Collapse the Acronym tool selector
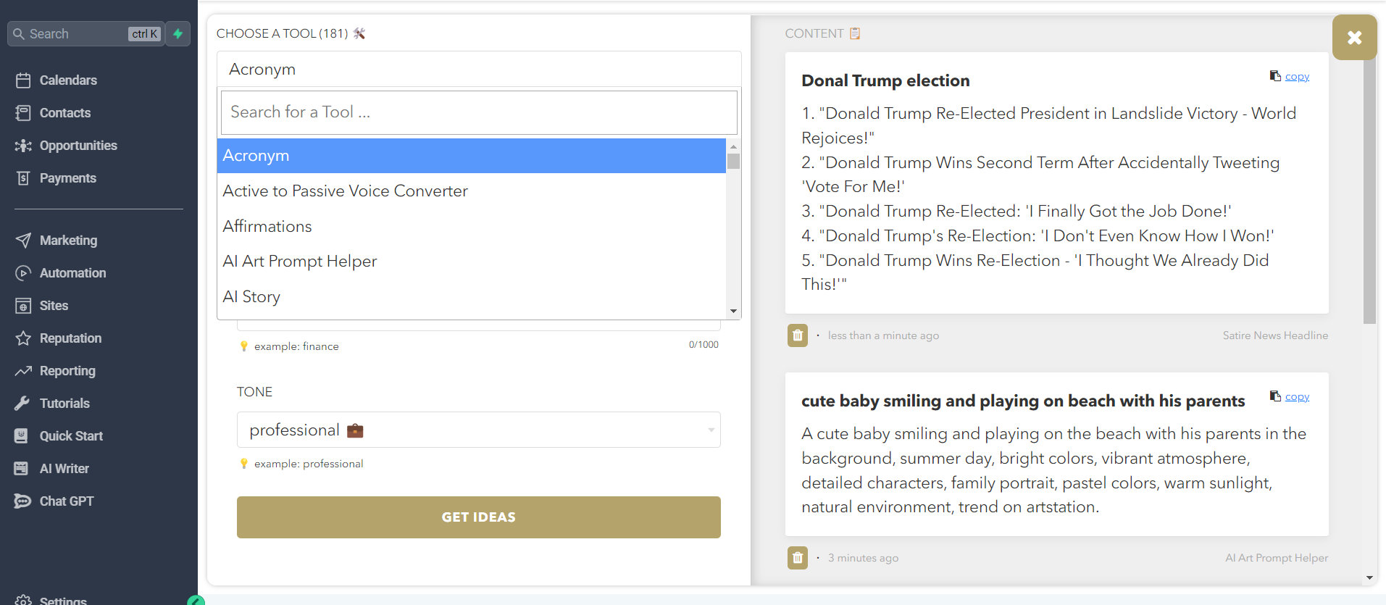This screenshot has height=605, width=1386. click(479, 69)
